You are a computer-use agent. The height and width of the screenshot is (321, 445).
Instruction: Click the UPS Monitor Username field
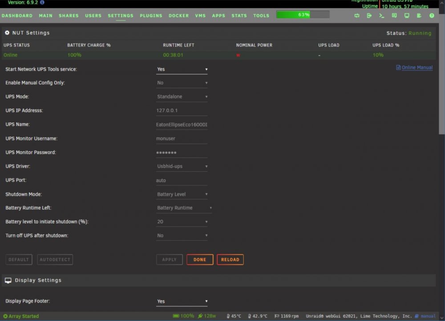point(182,139)
